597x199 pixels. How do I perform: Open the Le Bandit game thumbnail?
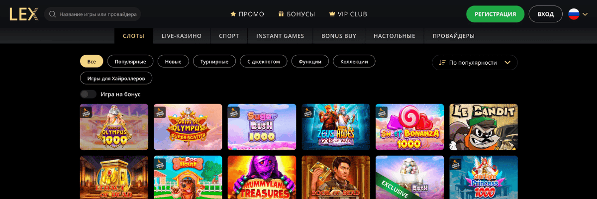pos(484,127)
